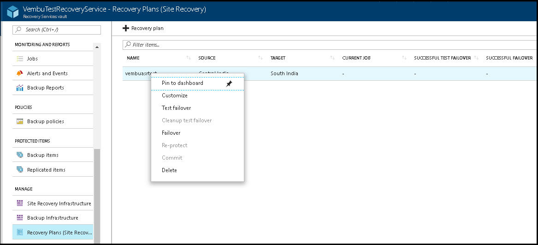Sort table by NAME column arrows
This screenshot has width=538, height=245.
tap(189, 58)
